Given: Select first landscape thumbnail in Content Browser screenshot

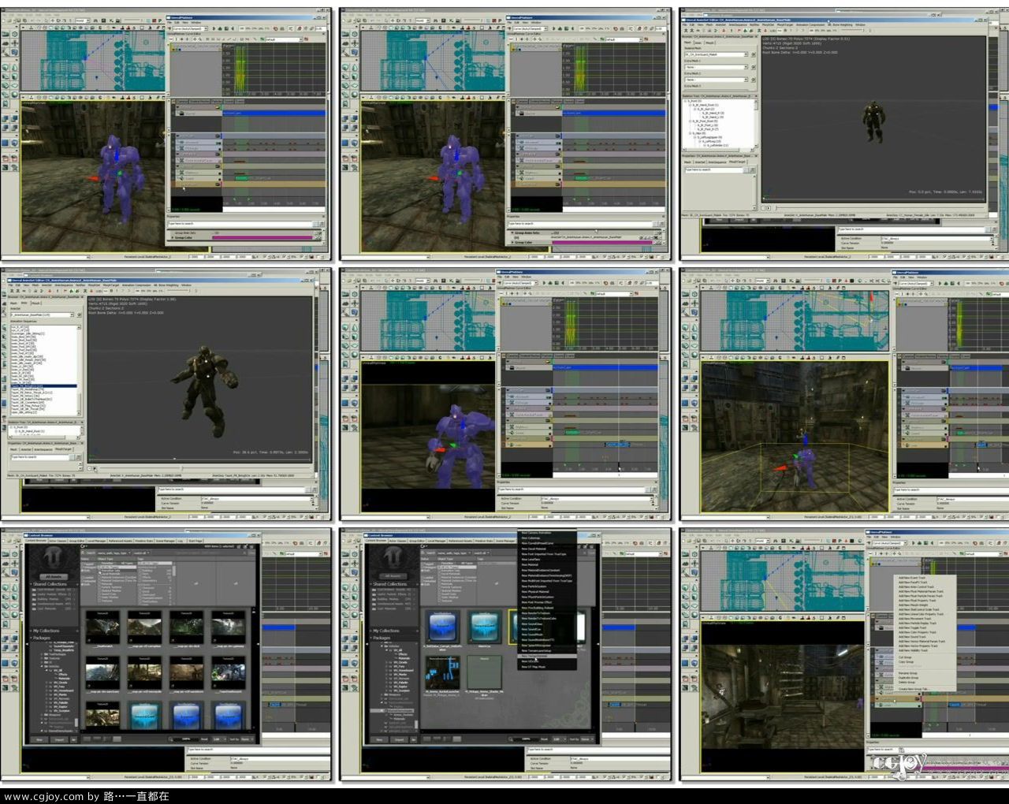Looking at the screenshot, I should [102, 627].
